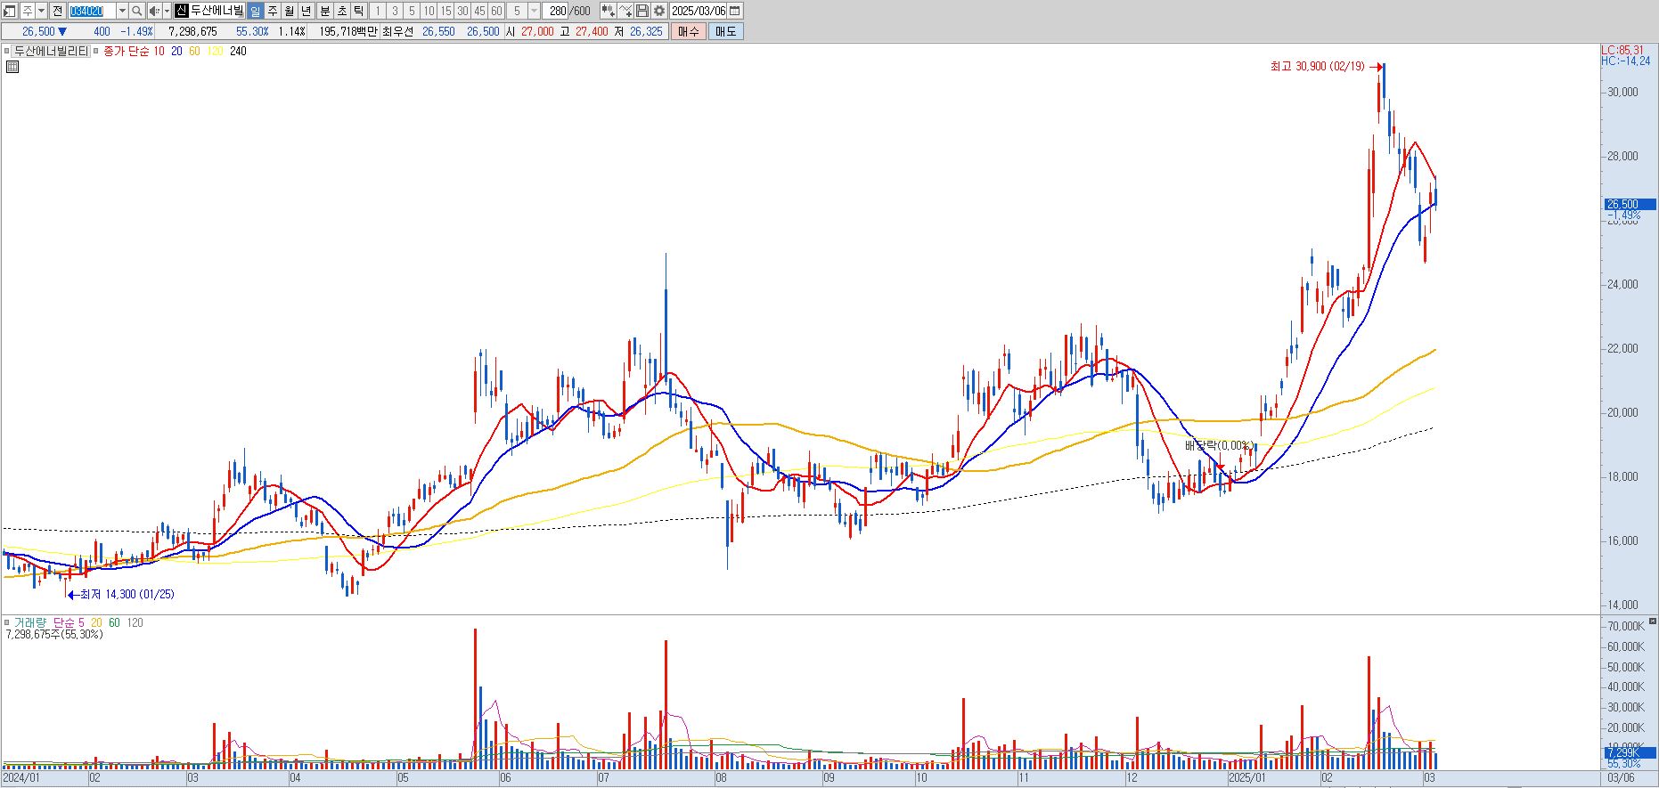Select the 일 (daily) period toggle

pos(255,11)
